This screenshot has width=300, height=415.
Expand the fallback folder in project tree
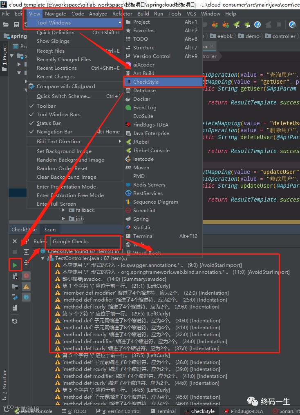(63, 210)
